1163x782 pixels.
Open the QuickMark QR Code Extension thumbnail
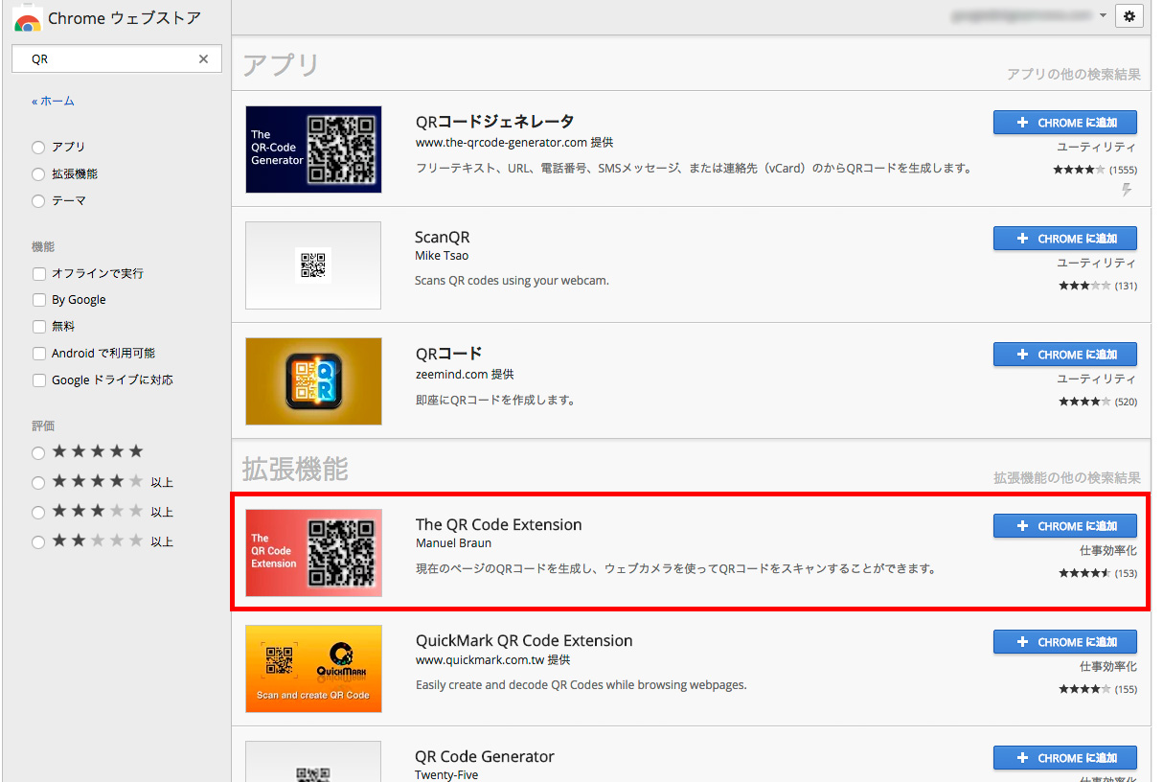coord(313,669)
